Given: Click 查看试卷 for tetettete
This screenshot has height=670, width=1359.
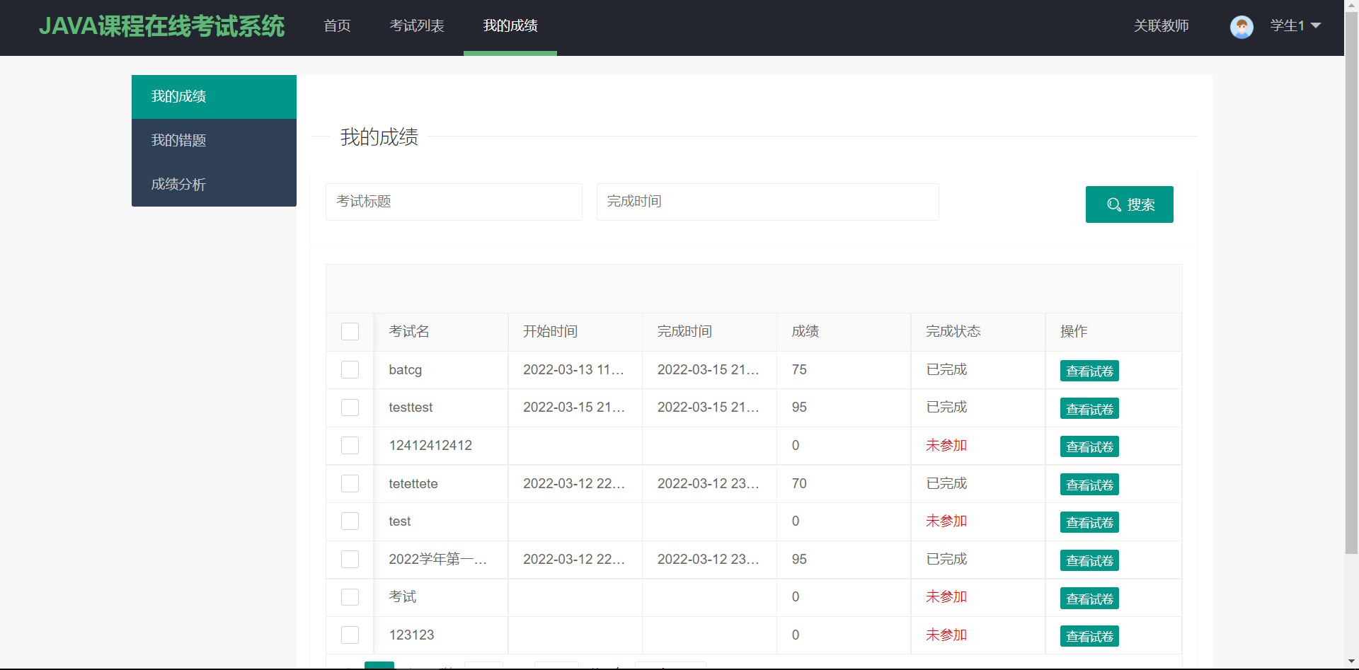Looking at the screenshot, I should coord(1089,485).
